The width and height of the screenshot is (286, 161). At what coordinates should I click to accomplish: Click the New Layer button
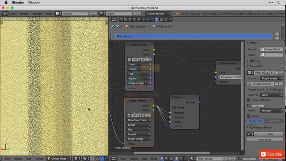(265, 140)
